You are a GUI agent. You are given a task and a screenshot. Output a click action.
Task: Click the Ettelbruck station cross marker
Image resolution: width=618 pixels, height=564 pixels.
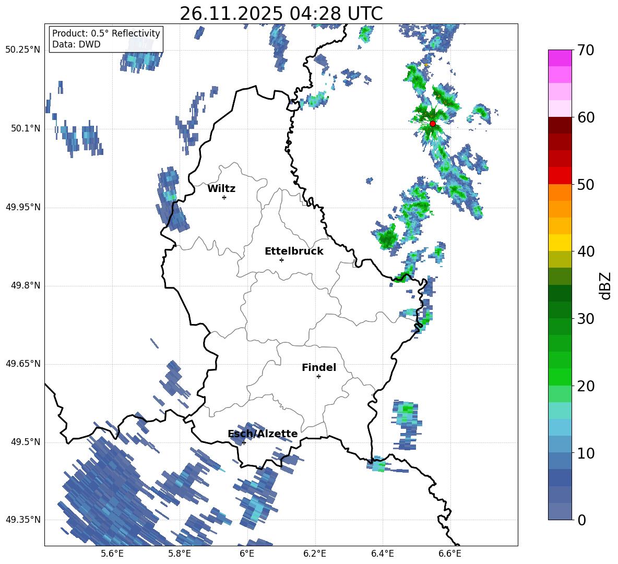click(x=281, y=260)
